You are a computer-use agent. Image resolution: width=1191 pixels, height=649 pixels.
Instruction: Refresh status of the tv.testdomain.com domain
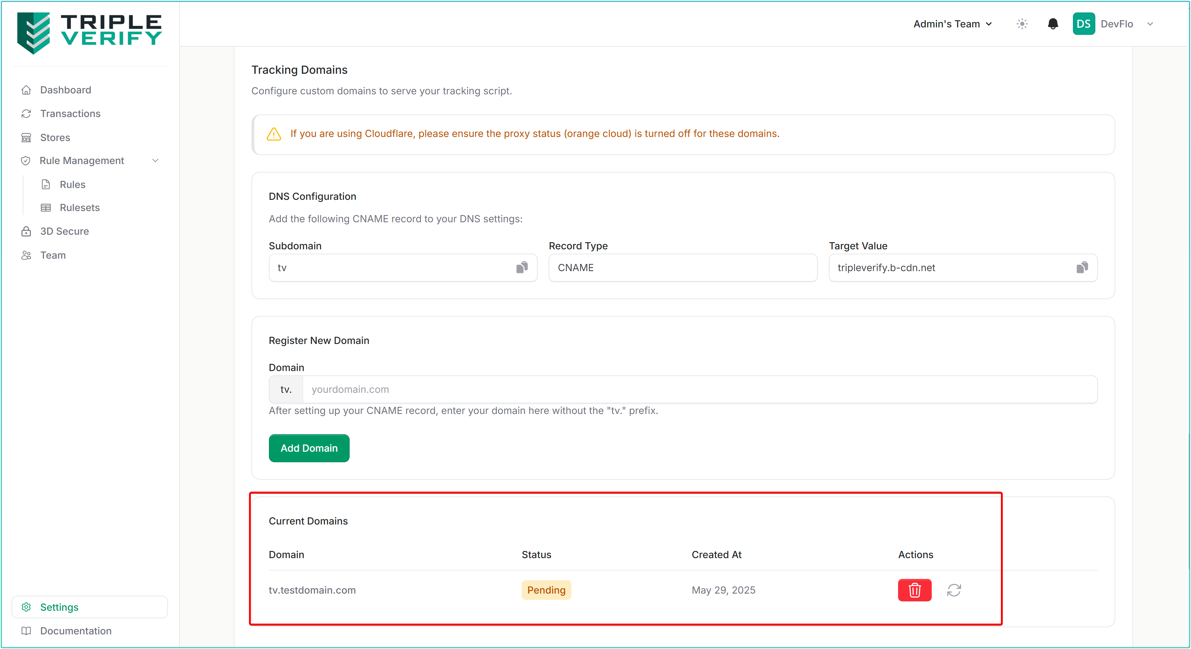(x=953, y=590)
